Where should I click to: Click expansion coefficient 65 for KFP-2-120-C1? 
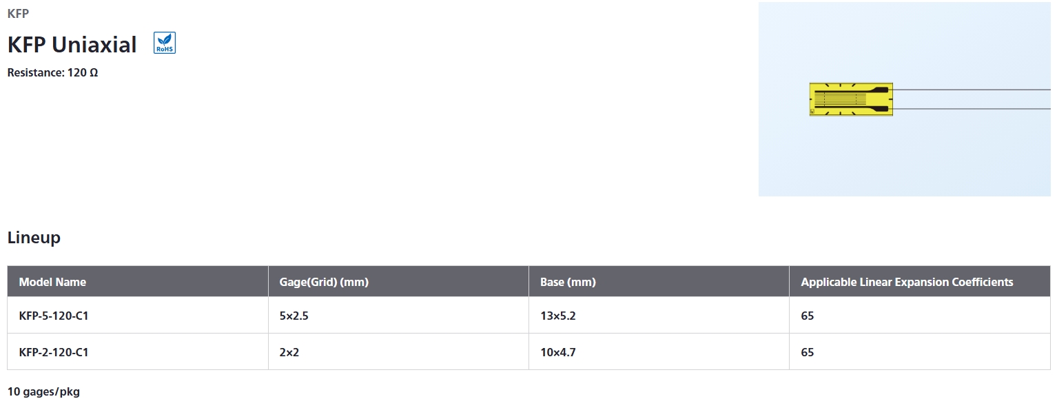point(808,352)
